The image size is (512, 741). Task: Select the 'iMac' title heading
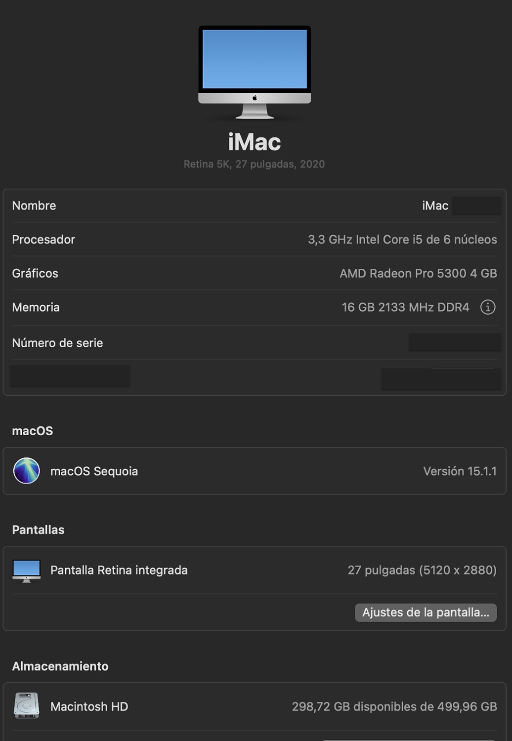(255, 142)
